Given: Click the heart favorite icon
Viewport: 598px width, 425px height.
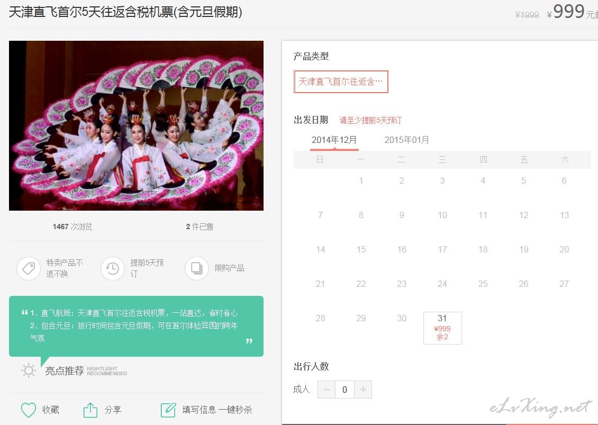Looking at the screenshot, I should tap(29, 410).
